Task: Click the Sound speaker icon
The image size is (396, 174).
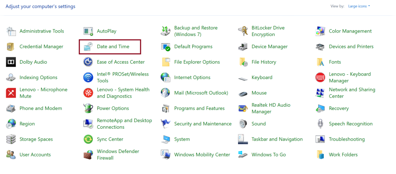Action: coord(243,124)
